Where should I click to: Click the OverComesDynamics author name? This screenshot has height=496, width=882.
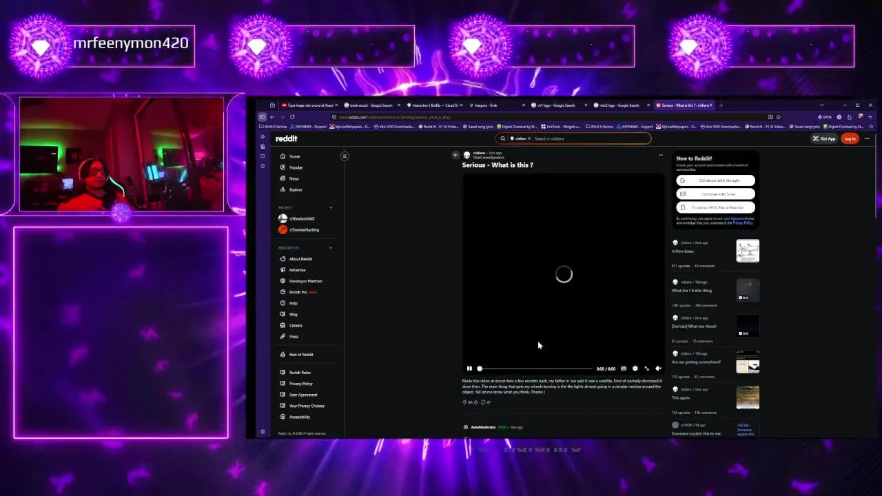489,158
